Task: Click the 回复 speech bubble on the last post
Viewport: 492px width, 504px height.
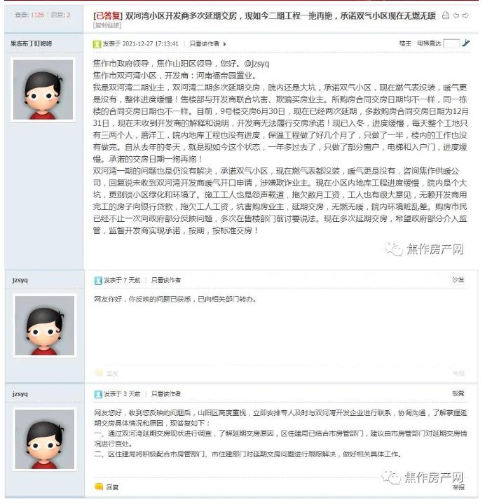Action: coord(99,486)
